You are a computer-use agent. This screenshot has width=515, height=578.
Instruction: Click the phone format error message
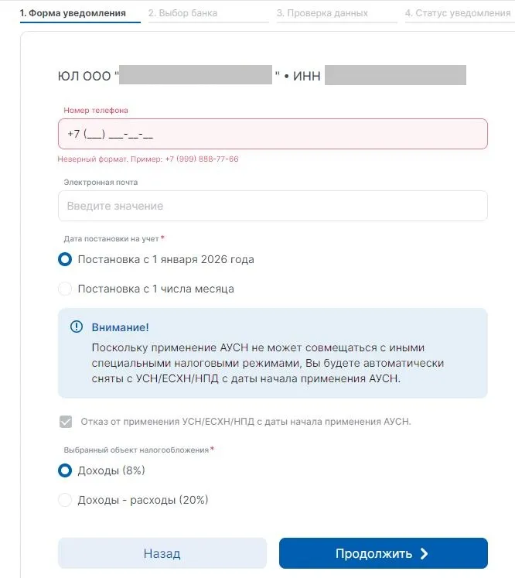point(148,159)
